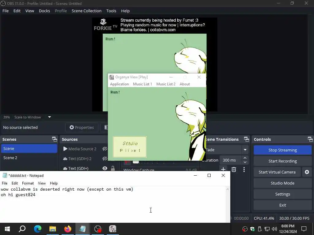Switch to OBS taskbar icon

point(98,229)
